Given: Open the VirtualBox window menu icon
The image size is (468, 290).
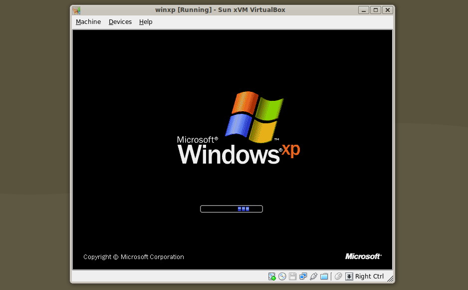Looking at the screenshot, I should coord(76,10).
